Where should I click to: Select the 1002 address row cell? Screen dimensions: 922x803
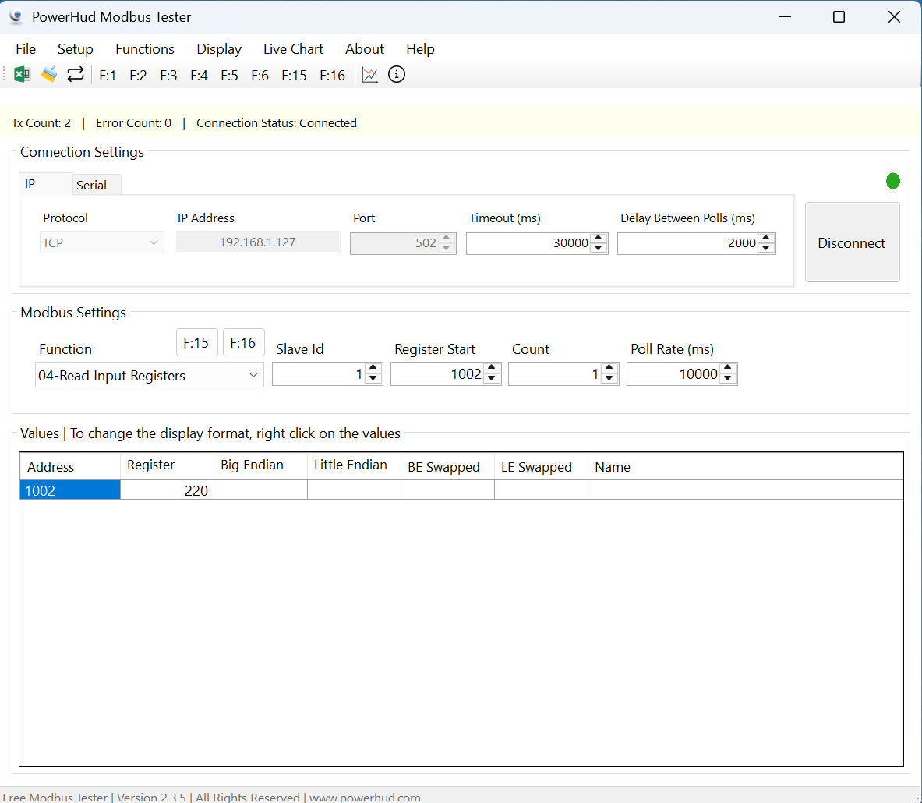tap(69, 490)
